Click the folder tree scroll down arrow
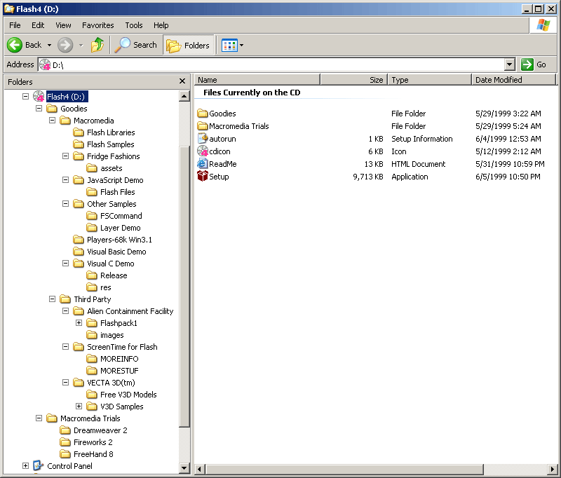561x478 pixels. pyautogui.click(x=184, y=467)
